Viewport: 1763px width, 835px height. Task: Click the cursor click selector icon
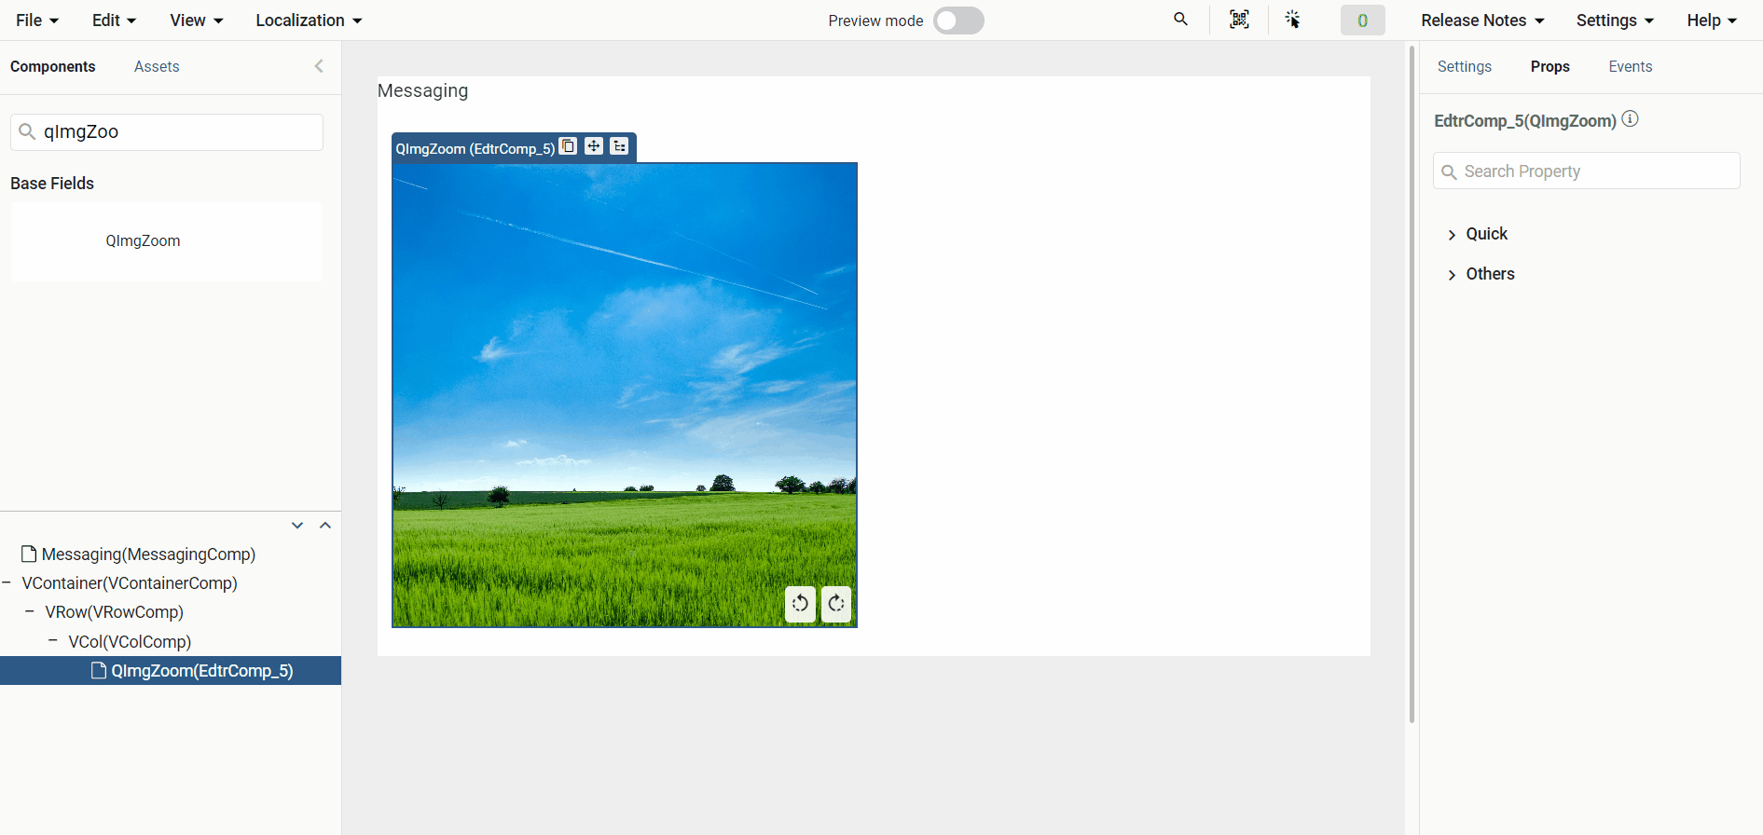1292,20
